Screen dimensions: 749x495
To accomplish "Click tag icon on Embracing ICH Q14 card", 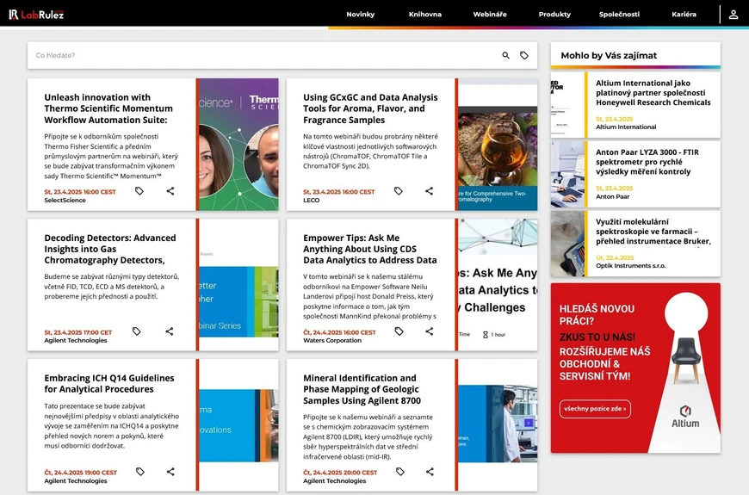I will [x=140, y=472].
